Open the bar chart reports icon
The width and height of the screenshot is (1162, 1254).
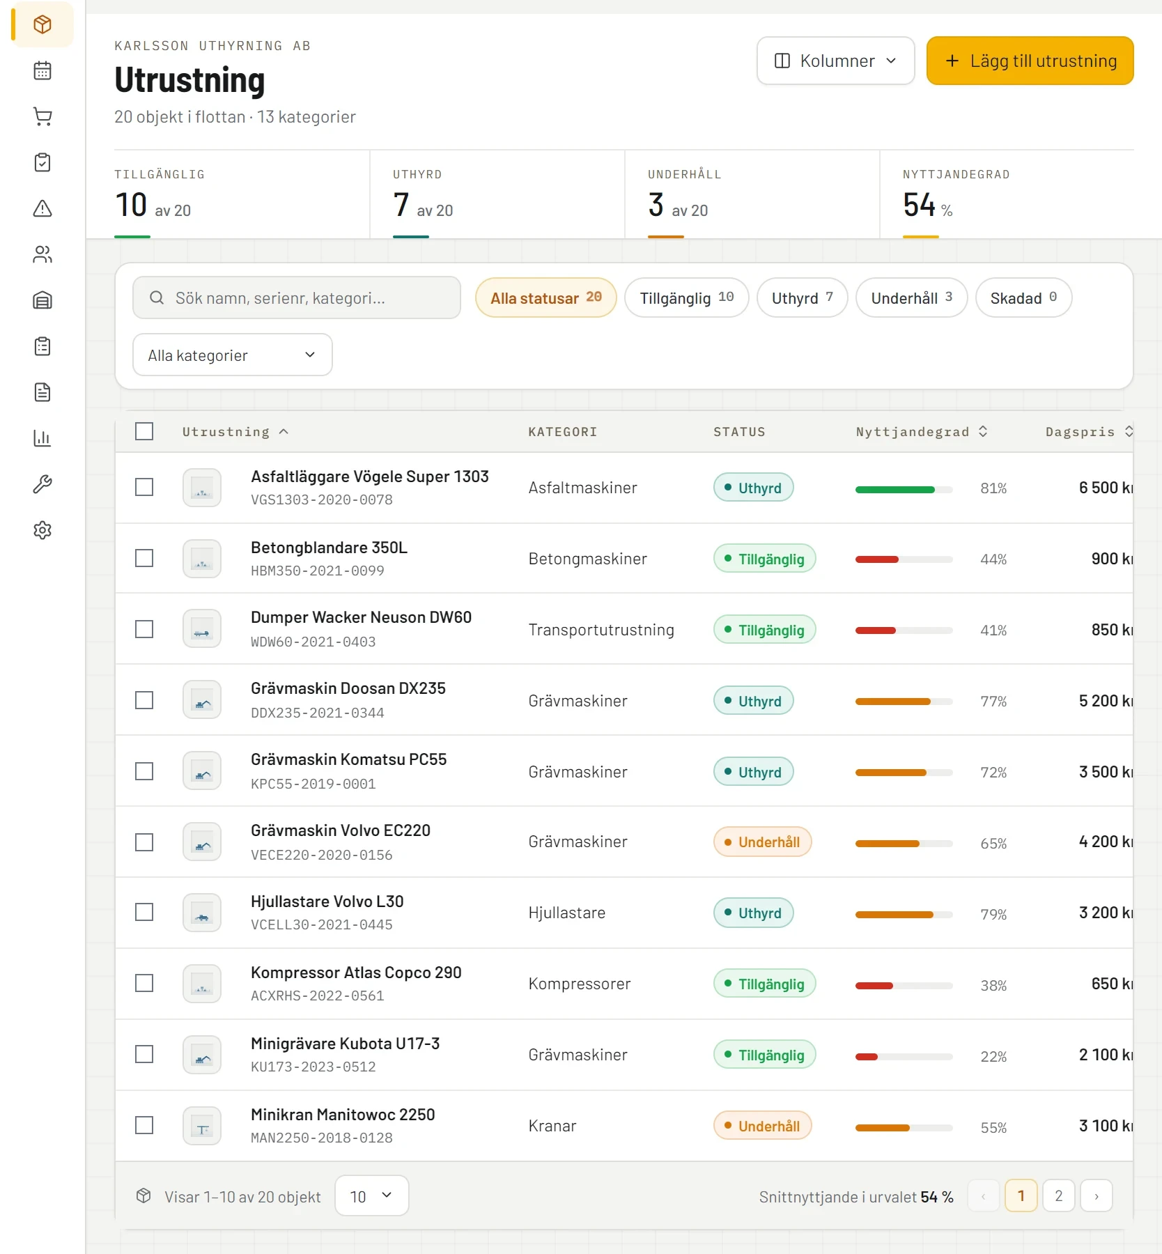pyautogui.click(x=42, y=439)
